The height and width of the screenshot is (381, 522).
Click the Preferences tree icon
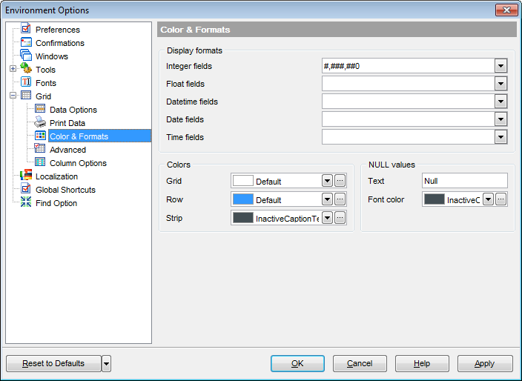pyautogui.click(x=26, y=29)
